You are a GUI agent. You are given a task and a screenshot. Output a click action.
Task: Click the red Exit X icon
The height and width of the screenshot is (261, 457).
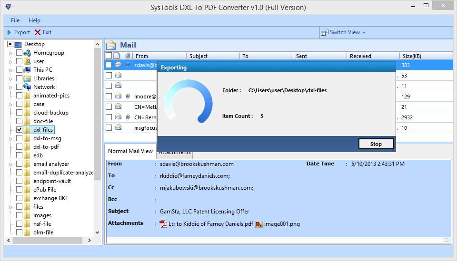tap(38, 32)
